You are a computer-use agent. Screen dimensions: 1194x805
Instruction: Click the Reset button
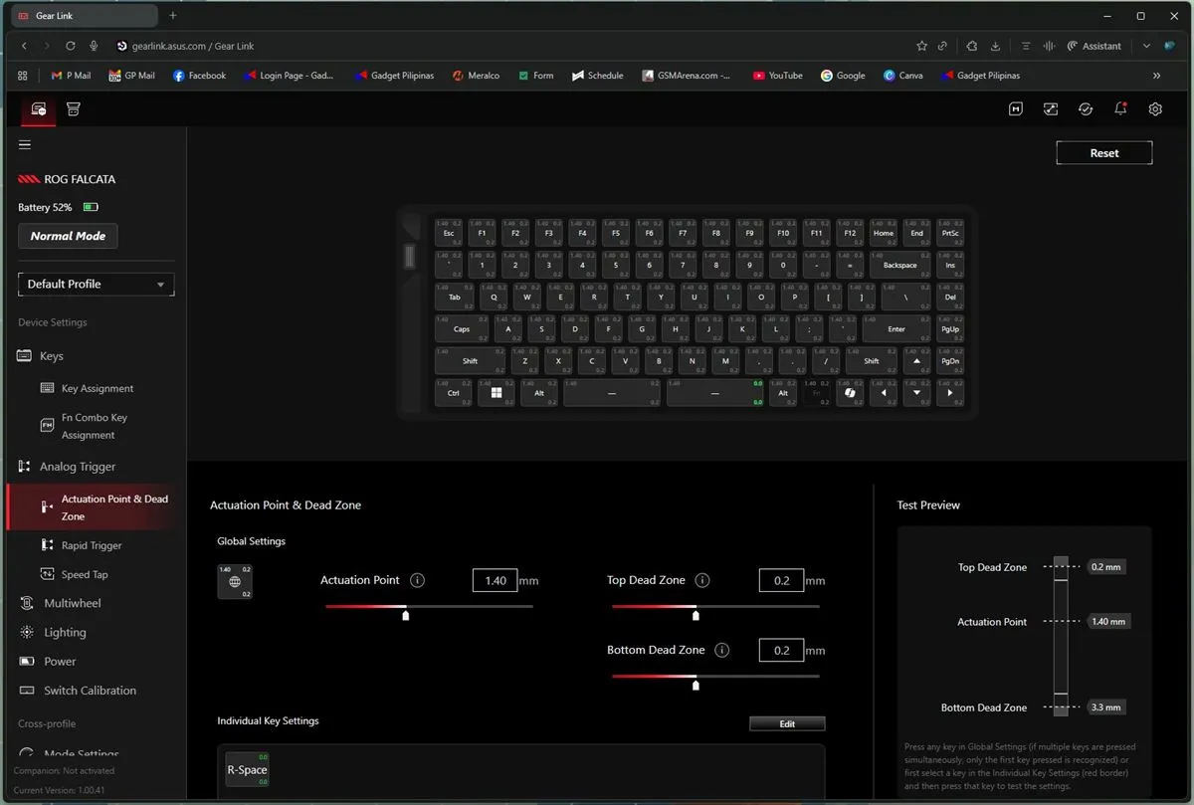click(1104, 153)
